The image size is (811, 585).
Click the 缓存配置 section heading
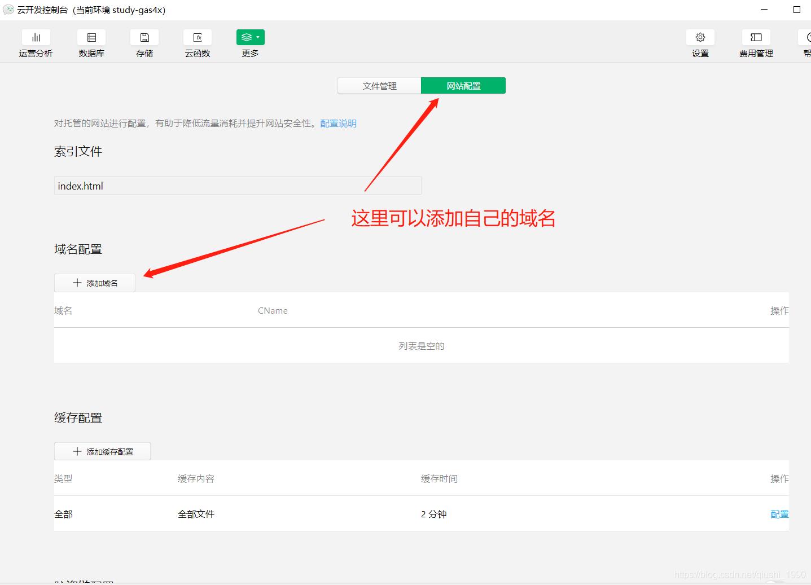pos(78,417)
